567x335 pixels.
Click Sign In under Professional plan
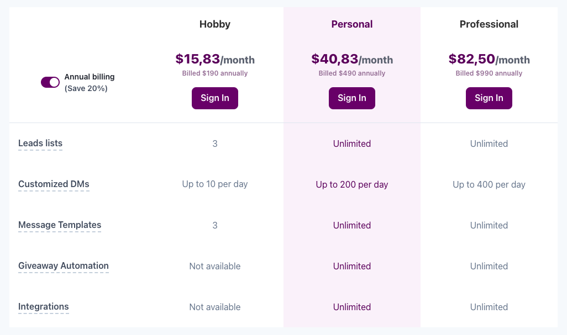coord(489,98)
